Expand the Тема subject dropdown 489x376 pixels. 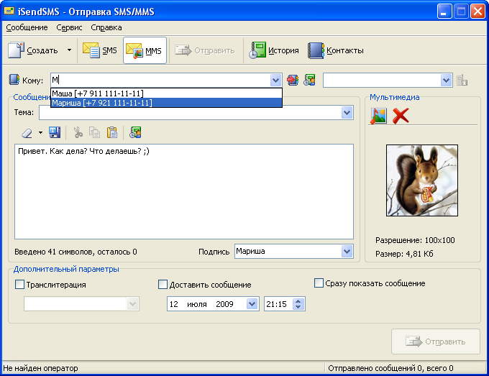click(347, 113)
